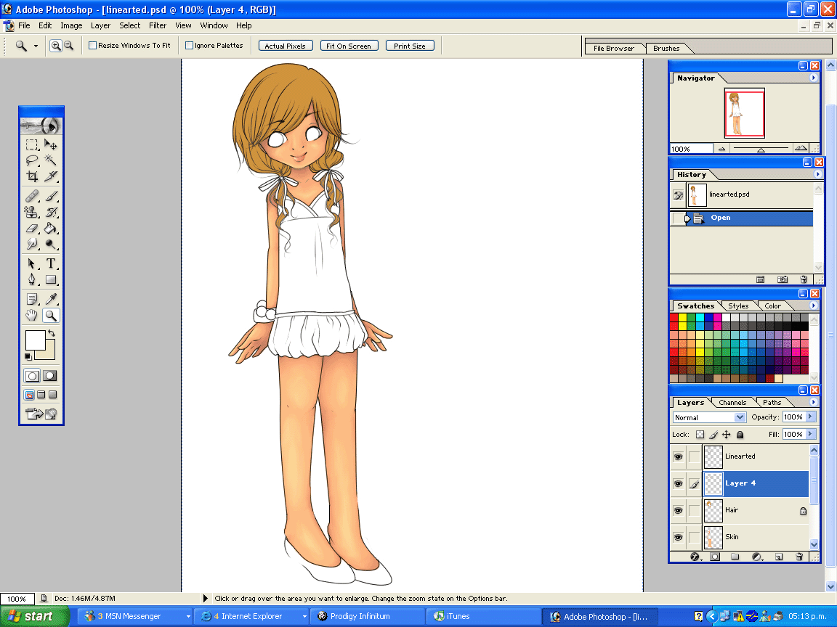This screenshot has height=627, width=837.
Task: Click the zoom out magnifier in options bar
Action: pos(69,46)
